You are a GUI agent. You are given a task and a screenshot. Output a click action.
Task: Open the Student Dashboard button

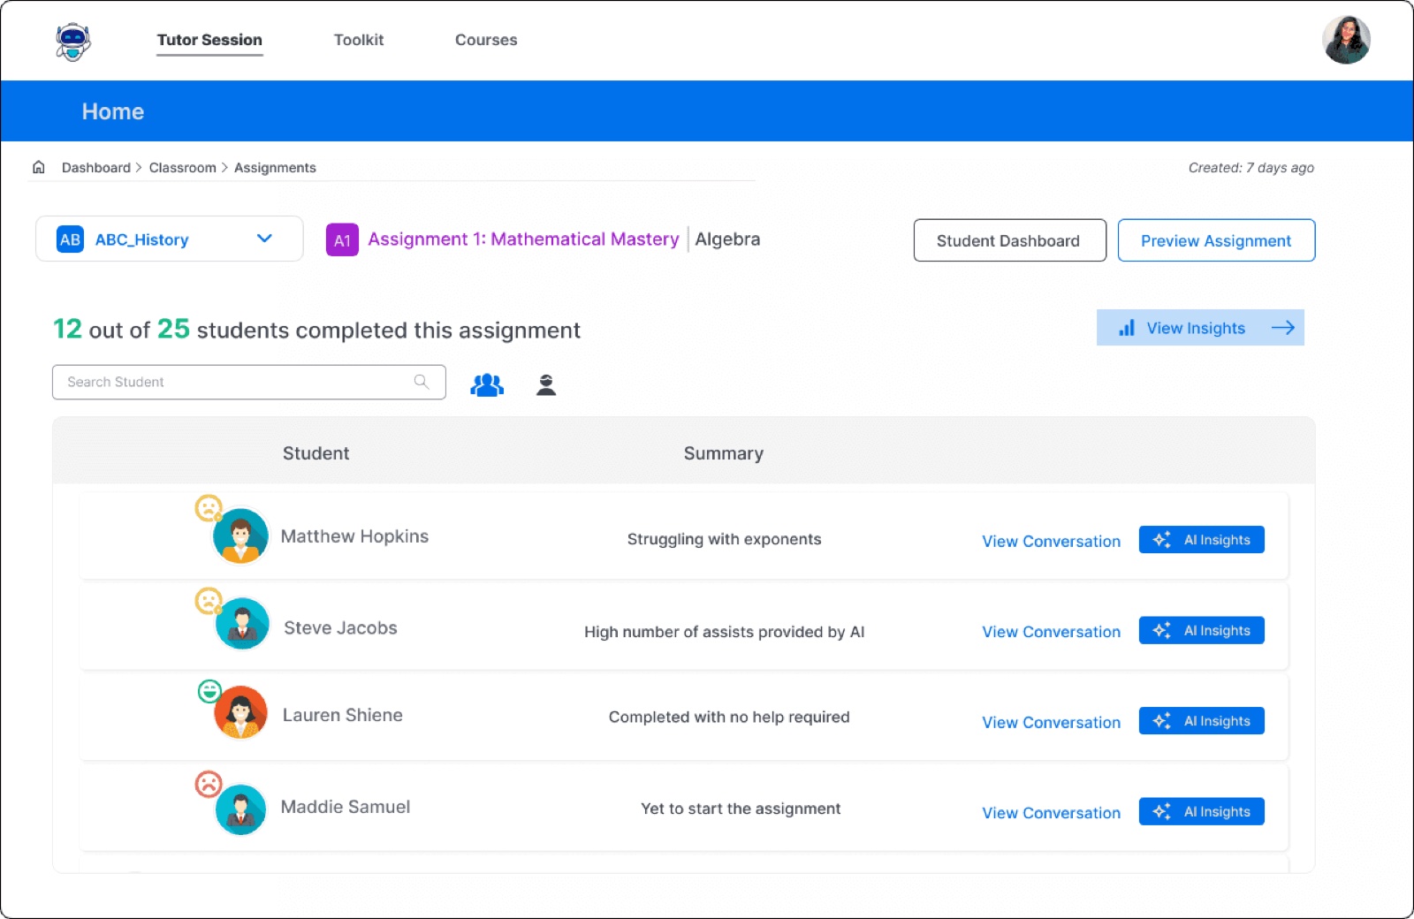click(1009, 240)
